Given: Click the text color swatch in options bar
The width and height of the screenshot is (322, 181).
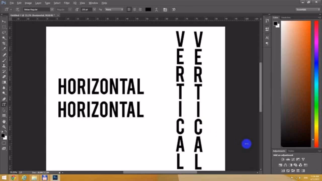Looking at the screenshot, I should [148, 10].
